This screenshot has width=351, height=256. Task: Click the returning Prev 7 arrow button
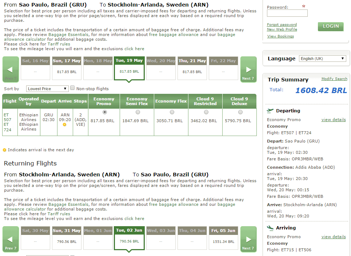[11, 239]
